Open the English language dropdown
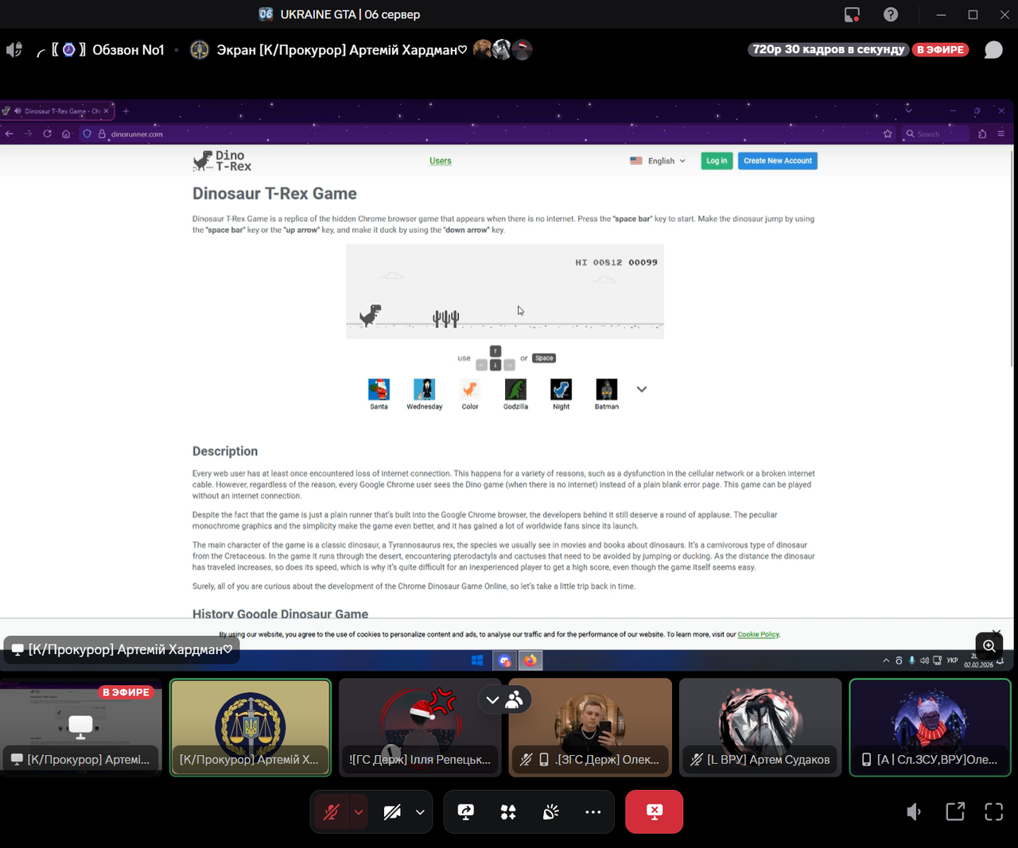The height and width of the screenshot is (848, 1018). pyautogui.click(x=658, y=161)
